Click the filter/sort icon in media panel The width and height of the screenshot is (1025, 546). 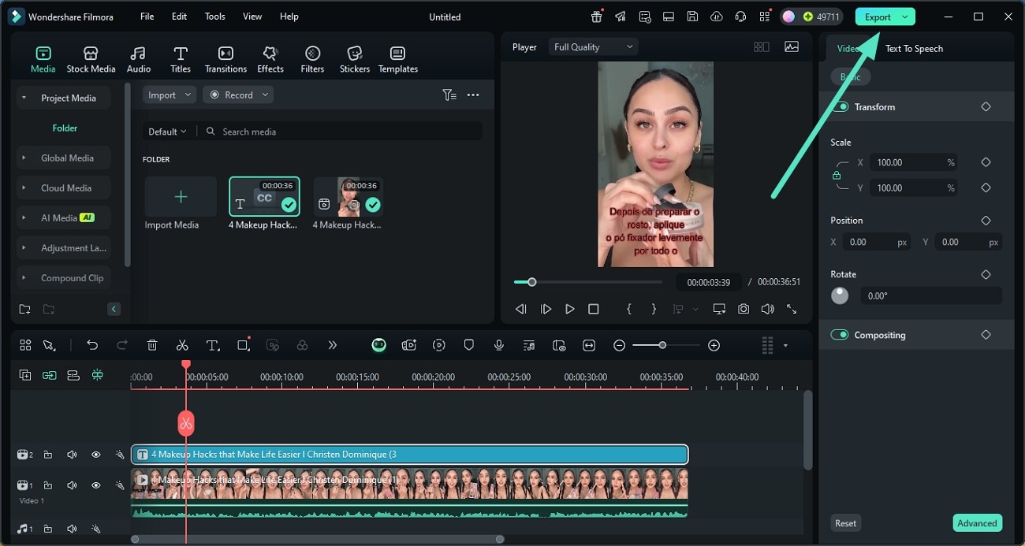point(449,95)
